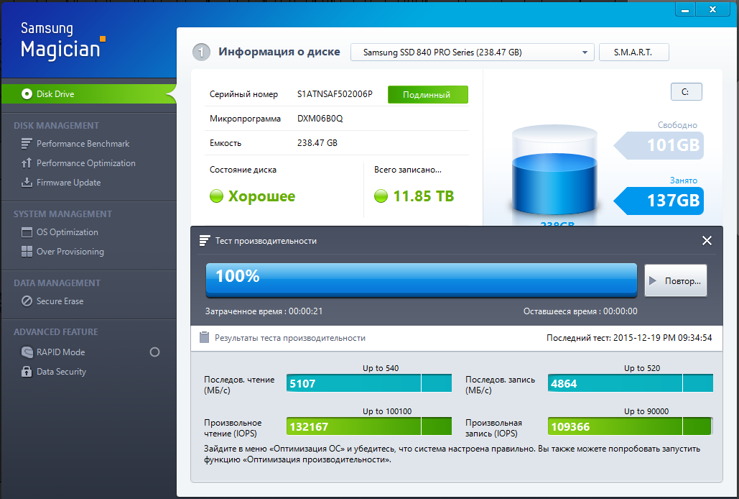Click the blue disk cylinder graphic
The width and height of the screenshot is (739, 499).
pos(554,170)
